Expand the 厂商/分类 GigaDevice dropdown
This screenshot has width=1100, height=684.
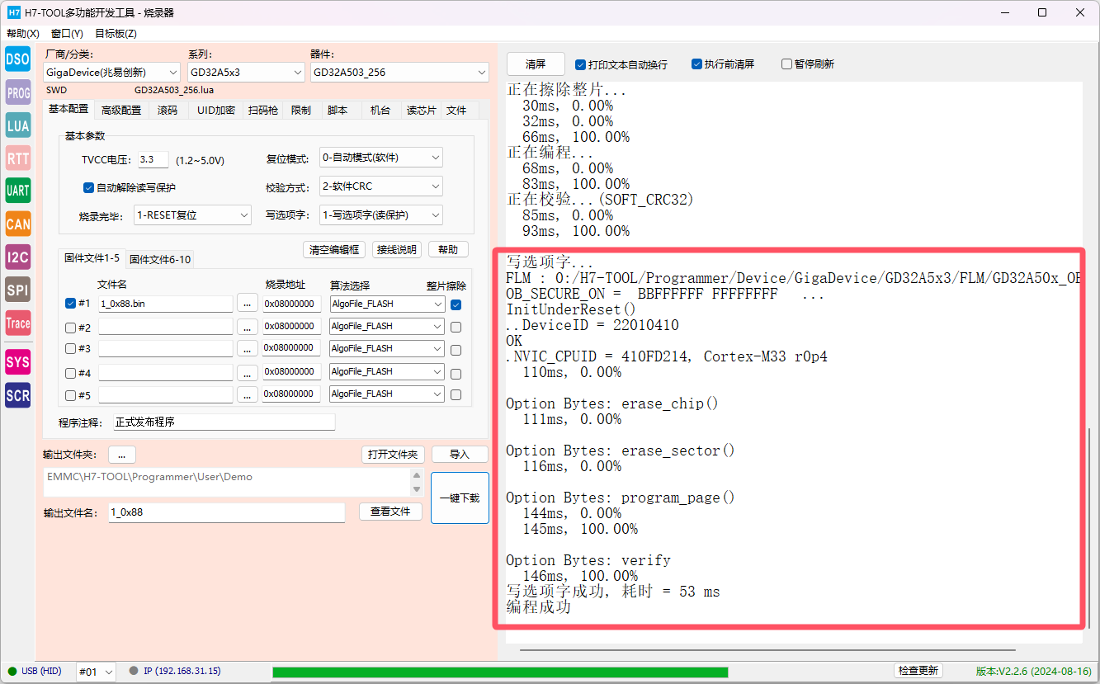(111, 73)
